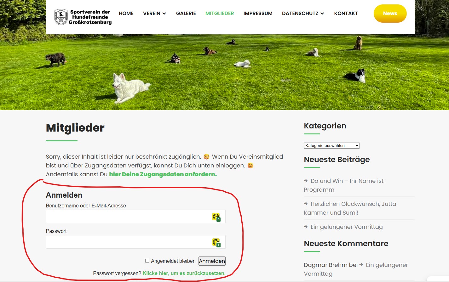449x282 pixels.
Task: Focus the Passwort input field
Action: 128,242
